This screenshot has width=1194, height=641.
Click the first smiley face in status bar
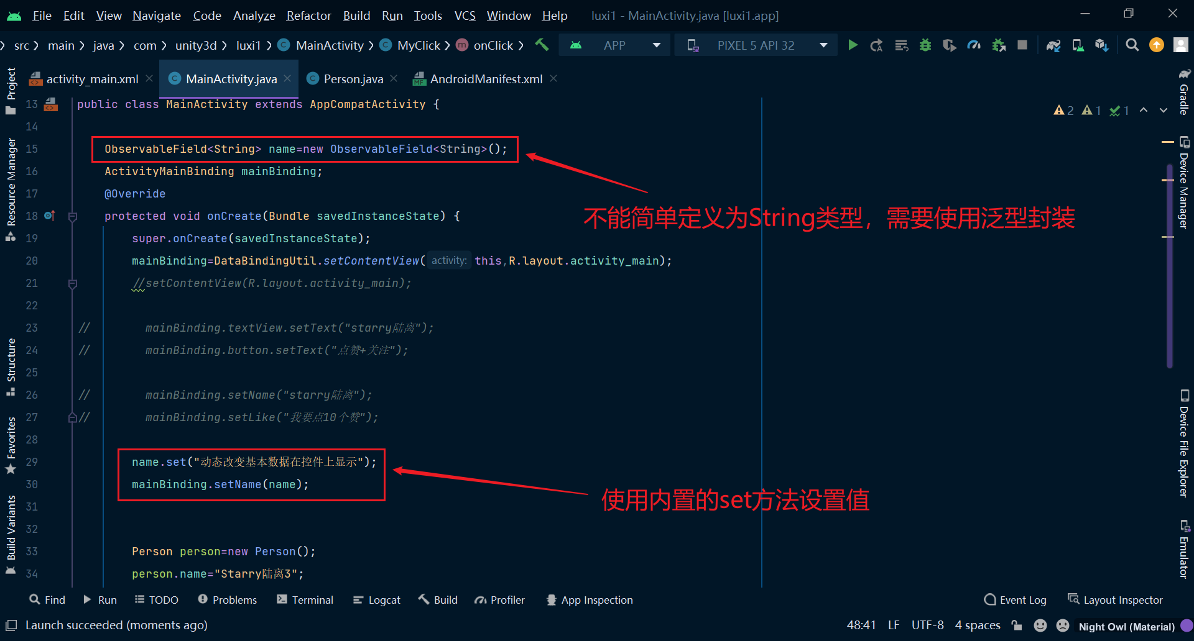1040,625
